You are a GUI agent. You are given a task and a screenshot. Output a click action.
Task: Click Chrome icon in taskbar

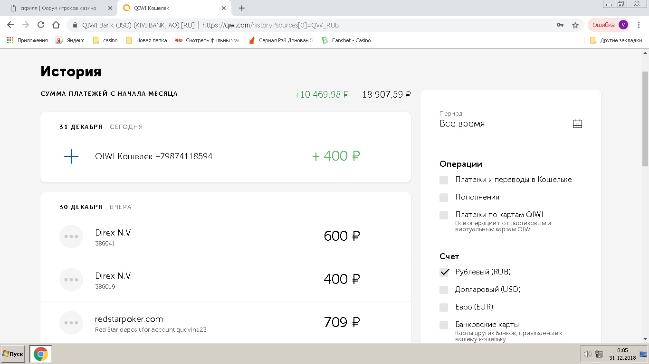pyautogui.click(x=41, y=354)
